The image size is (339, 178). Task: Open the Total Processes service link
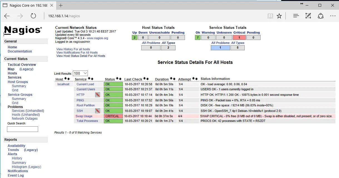point(87,121)
